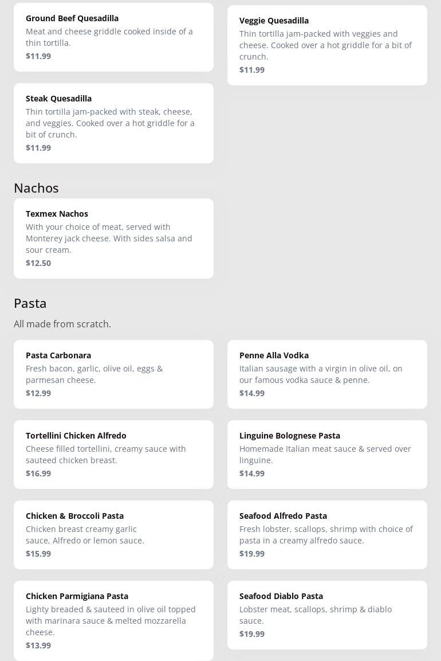441x661 pixels.
Task: Click the $12.99 Pasta Carbonara price
Action: pos(38,393)
